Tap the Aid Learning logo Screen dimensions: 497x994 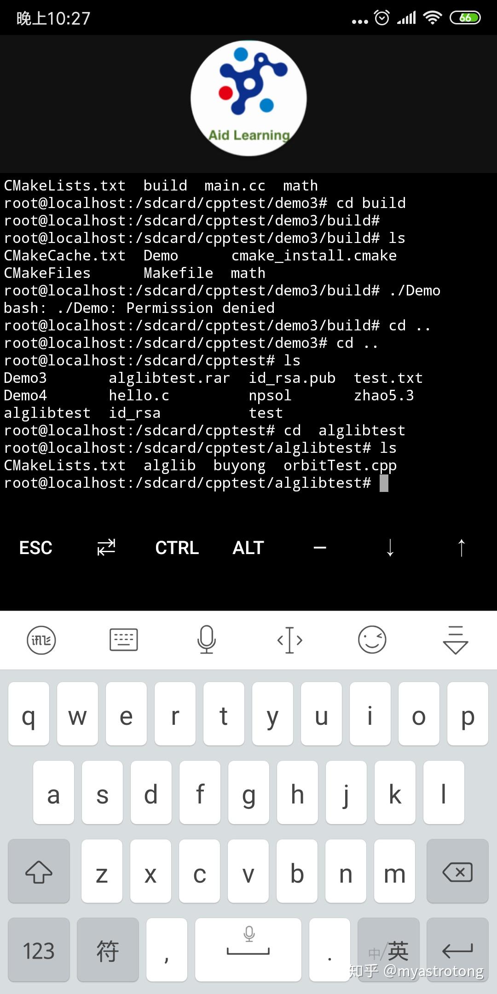248,98
